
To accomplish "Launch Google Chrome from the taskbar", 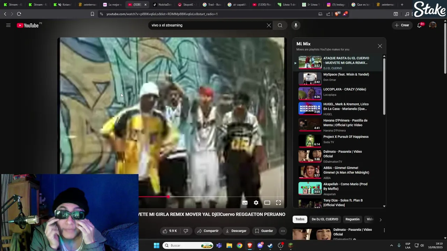I will tap(239, 245).
